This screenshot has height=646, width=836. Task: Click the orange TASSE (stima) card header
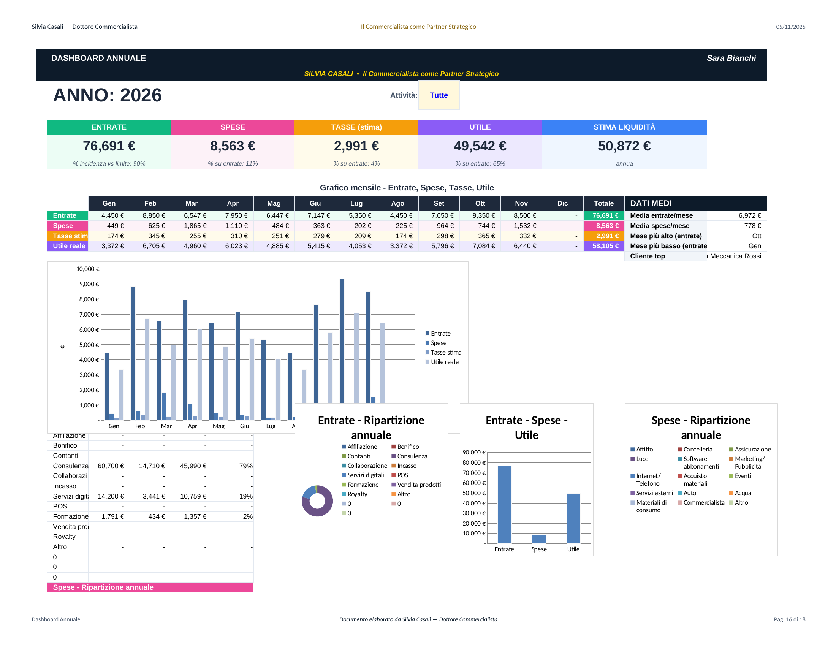356,127
